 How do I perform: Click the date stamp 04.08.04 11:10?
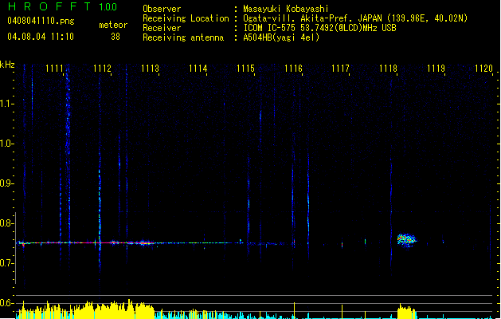click(x=41, y=37)
